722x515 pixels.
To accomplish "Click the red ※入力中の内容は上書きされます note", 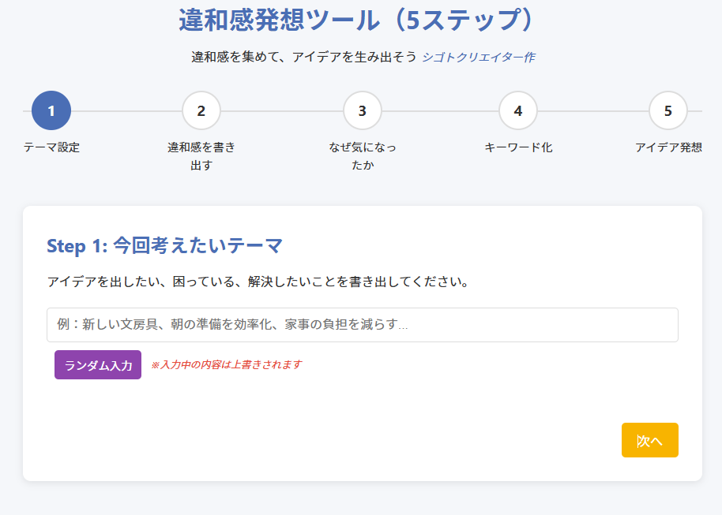I will (226, 364).
